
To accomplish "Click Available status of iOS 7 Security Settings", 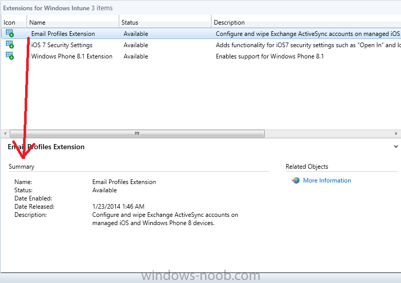I will pos(136,45).
